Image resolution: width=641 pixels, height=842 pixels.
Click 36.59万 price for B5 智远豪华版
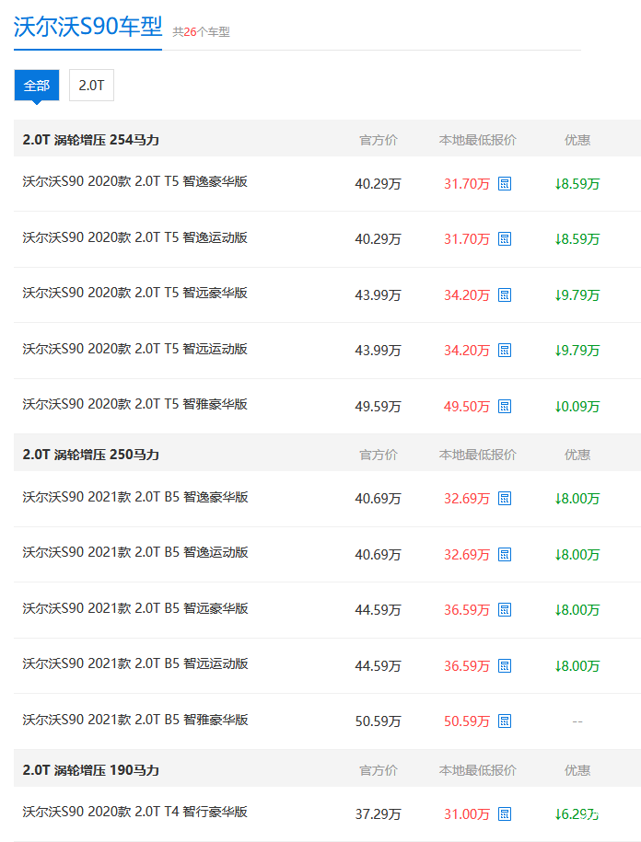point(466,610)
